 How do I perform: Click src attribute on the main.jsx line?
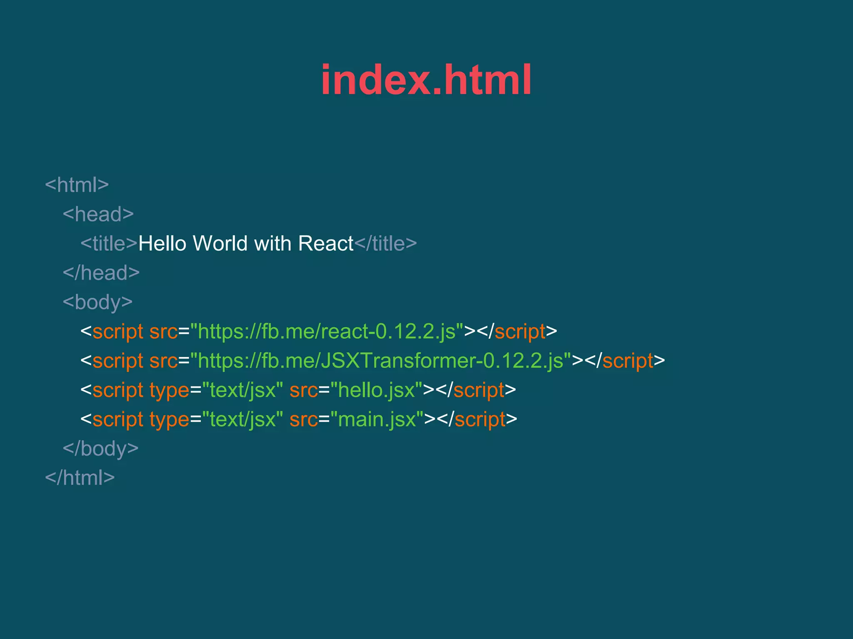tap(304, 419)
